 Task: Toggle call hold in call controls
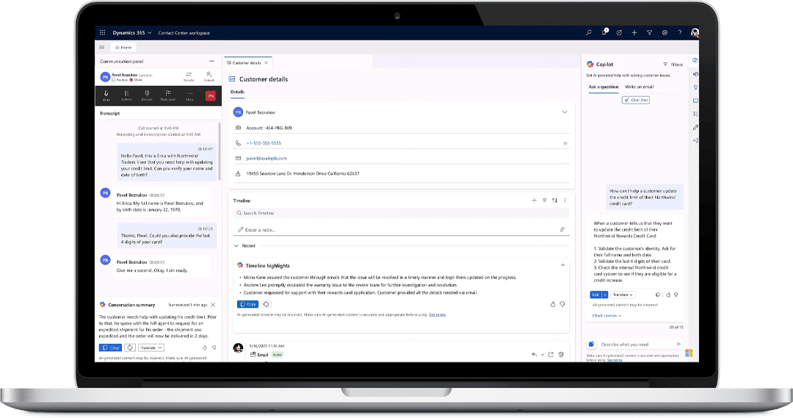point(126,95)
